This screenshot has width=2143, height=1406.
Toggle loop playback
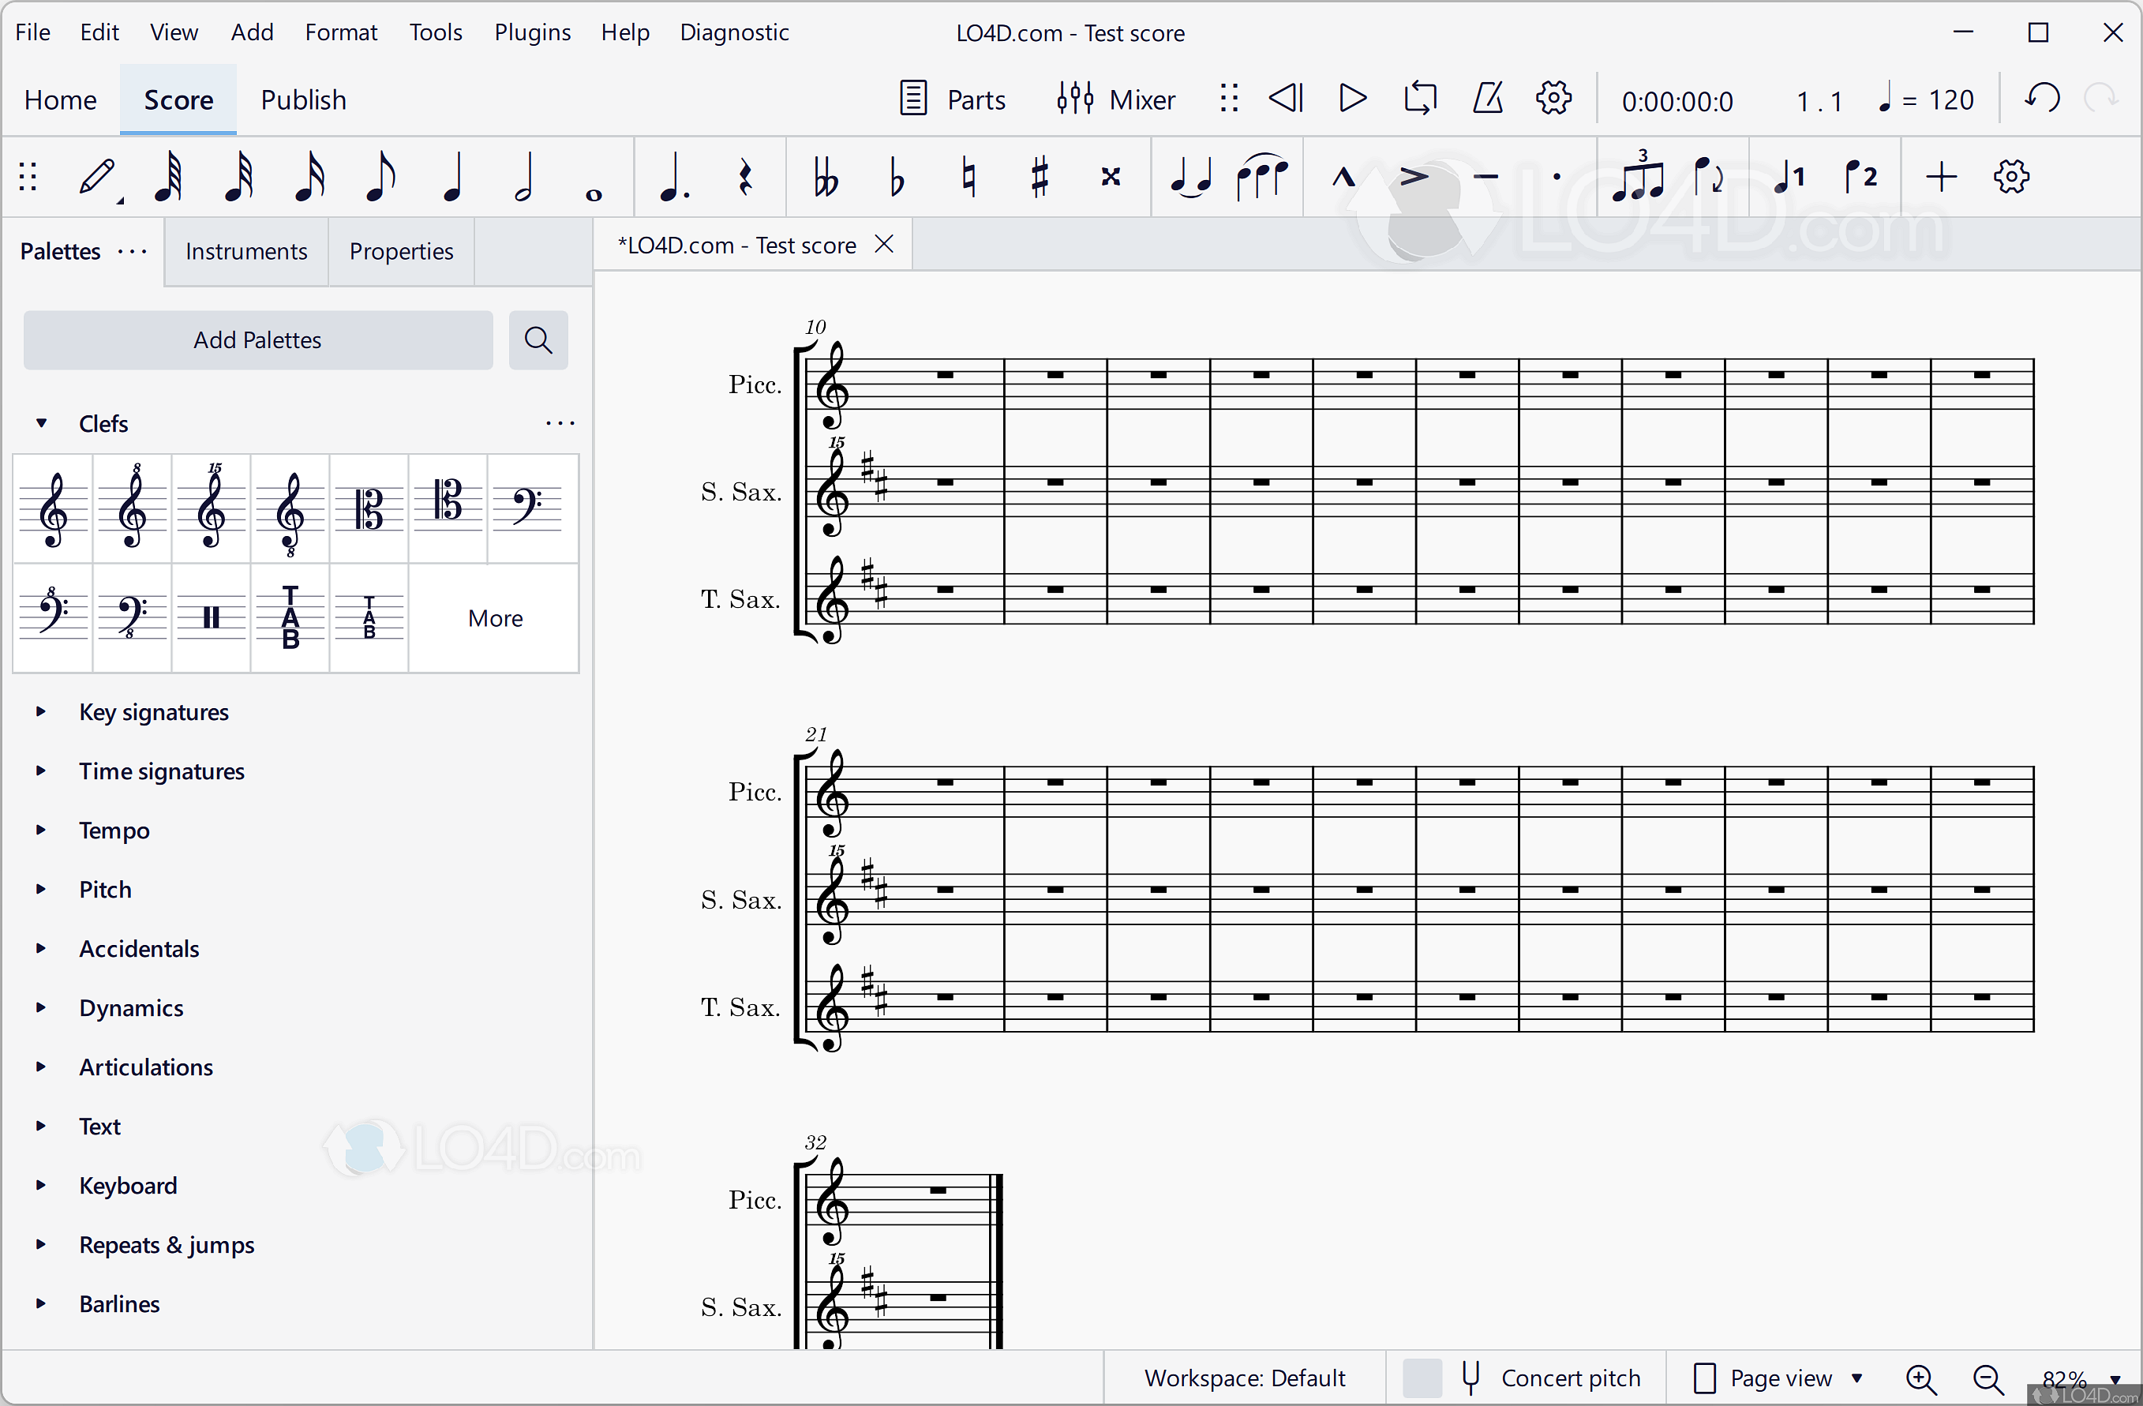click(1419, 99)
